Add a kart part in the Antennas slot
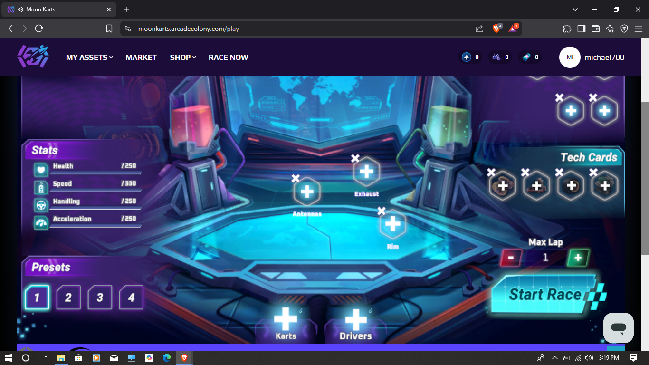Viewport: 649px width, 365px height. [307, 192]
